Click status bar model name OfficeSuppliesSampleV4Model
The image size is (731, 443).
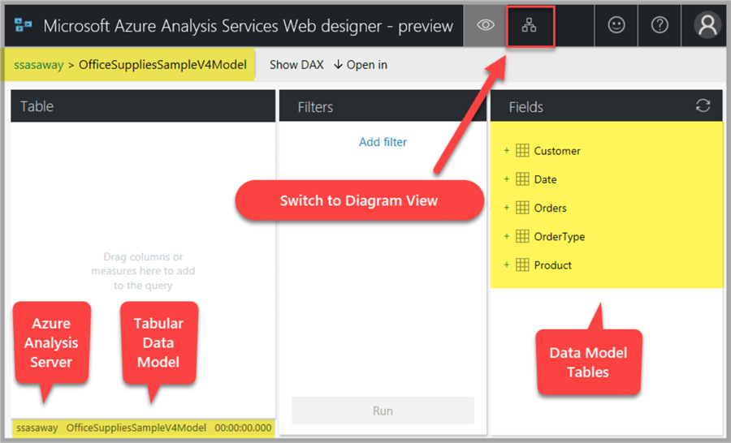click(x=136, y=428)
